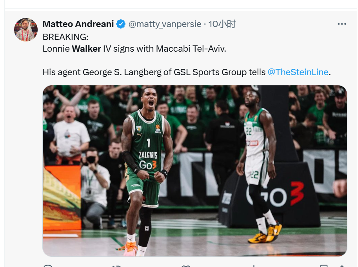Click the Maccabi Tel-Aviv signing sentence
Viewport: 358px width, 267px height.
[x=134, y=49]
